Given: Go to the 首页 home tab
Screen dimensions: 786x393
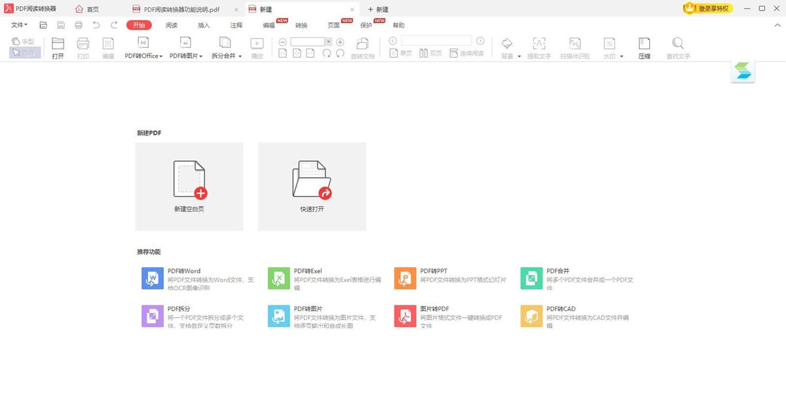Looking at the screenshot, I should [88, 9].
